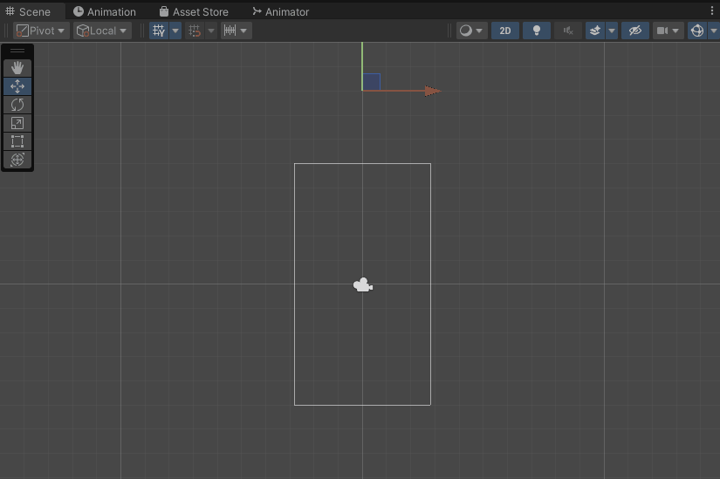
Task: Toggle scene audio mute icon
Action: pyautogui.click(x=568, y=31)
